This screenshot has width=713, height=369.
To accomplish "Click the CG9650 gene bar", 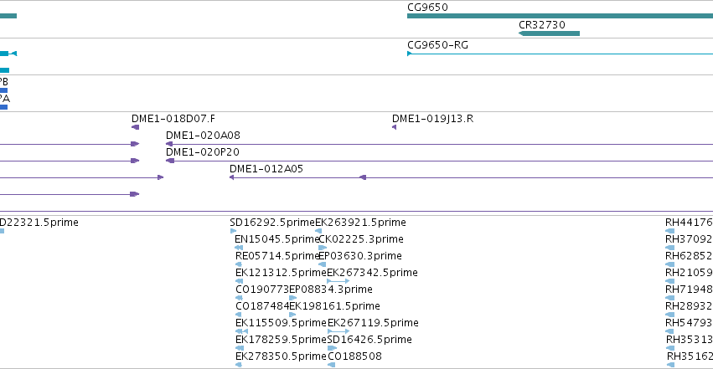I will (x=560, y=17).
